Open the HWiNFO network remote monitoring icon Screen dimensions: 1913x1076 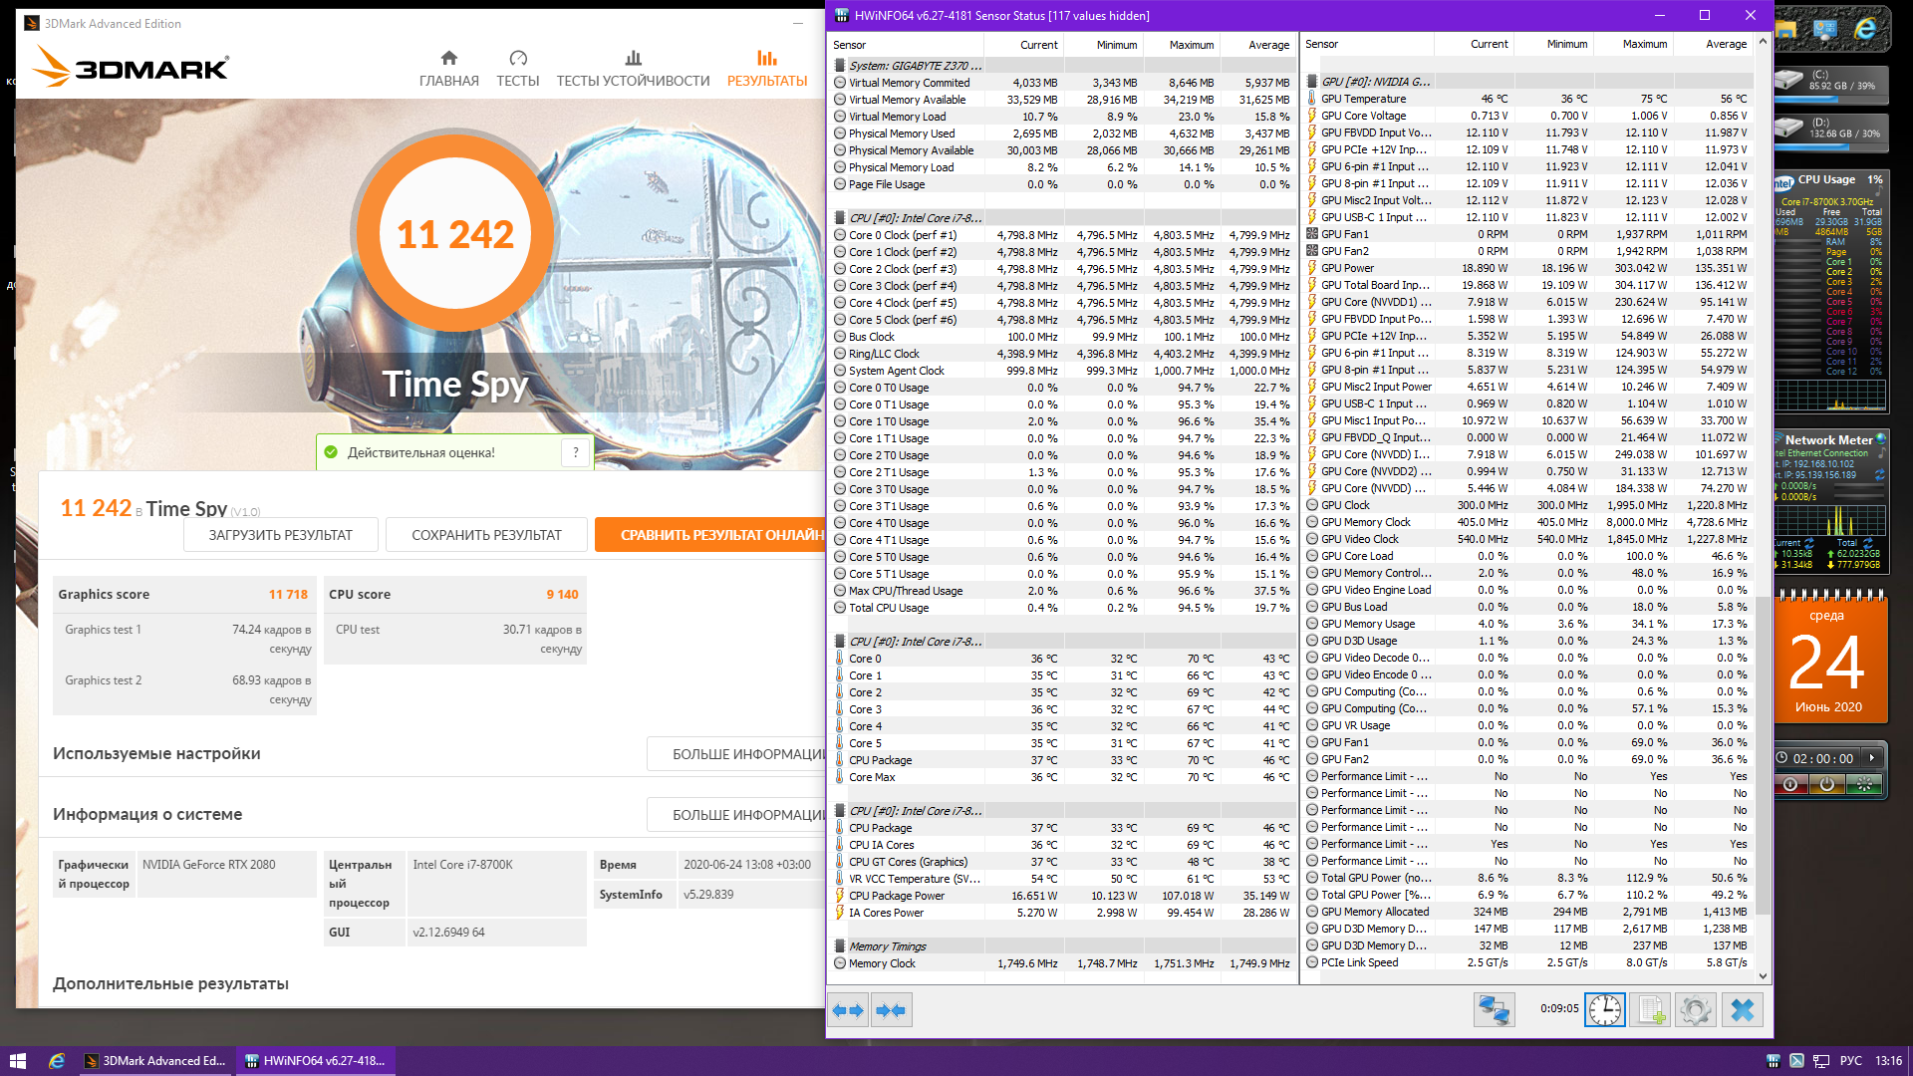point(1494,1010)
